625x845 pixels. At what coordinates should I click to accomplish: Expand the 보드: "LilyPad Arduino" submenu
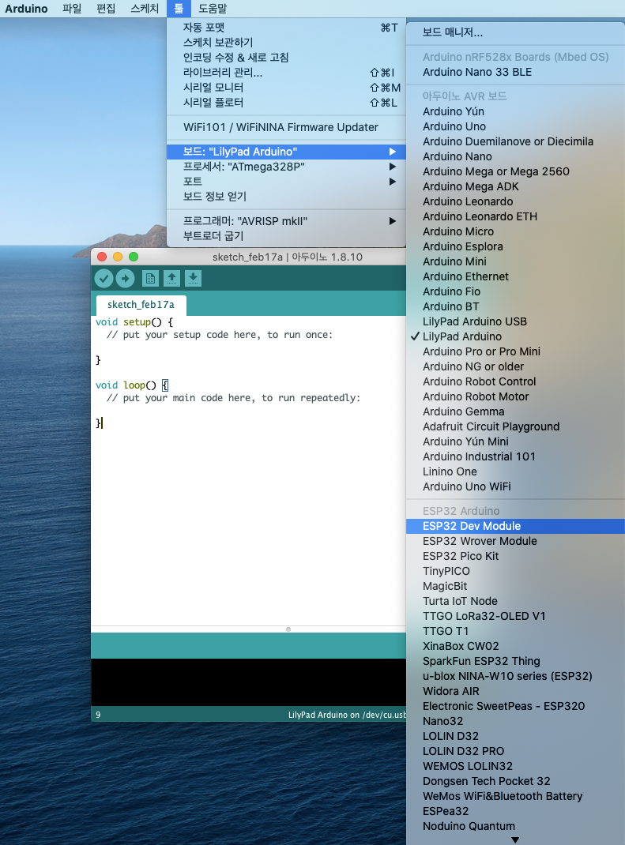286,152
